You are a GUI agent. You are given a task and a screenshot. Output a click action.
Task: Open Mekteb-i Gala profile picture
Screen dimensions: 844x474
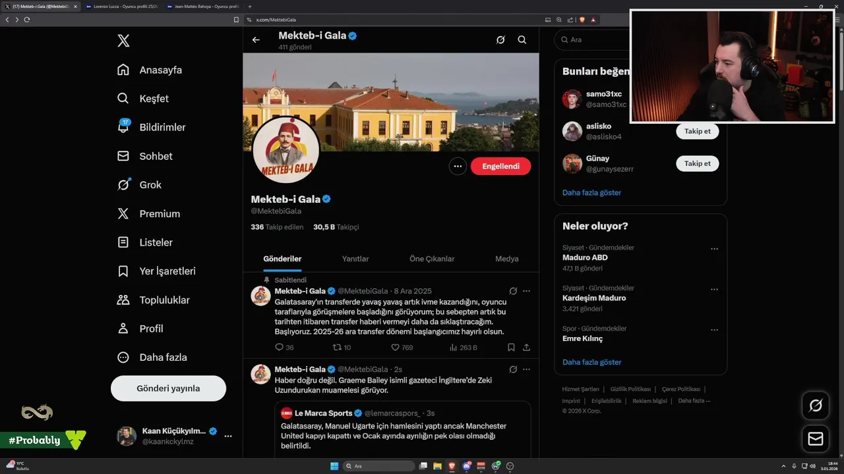click(286, 150)
